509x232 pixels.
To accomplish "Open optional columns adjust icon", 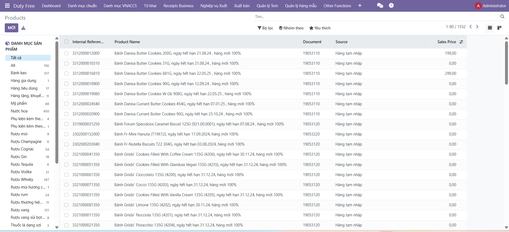I will (461, 42).
